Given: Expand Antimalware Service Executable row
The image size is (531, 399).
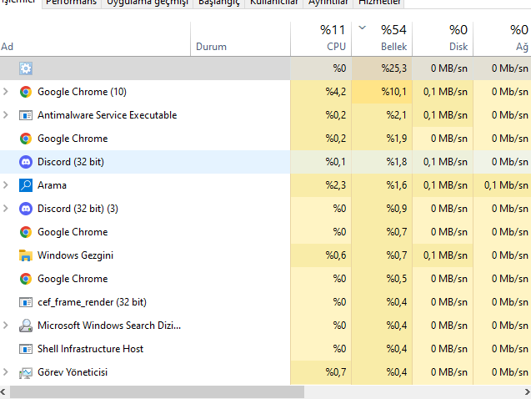Looking at the screenshot, I should pyautogui.click(x=5, y=115).
